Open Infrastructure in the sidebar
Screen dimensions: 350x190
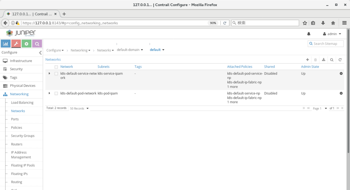click(x=22, y=61)
